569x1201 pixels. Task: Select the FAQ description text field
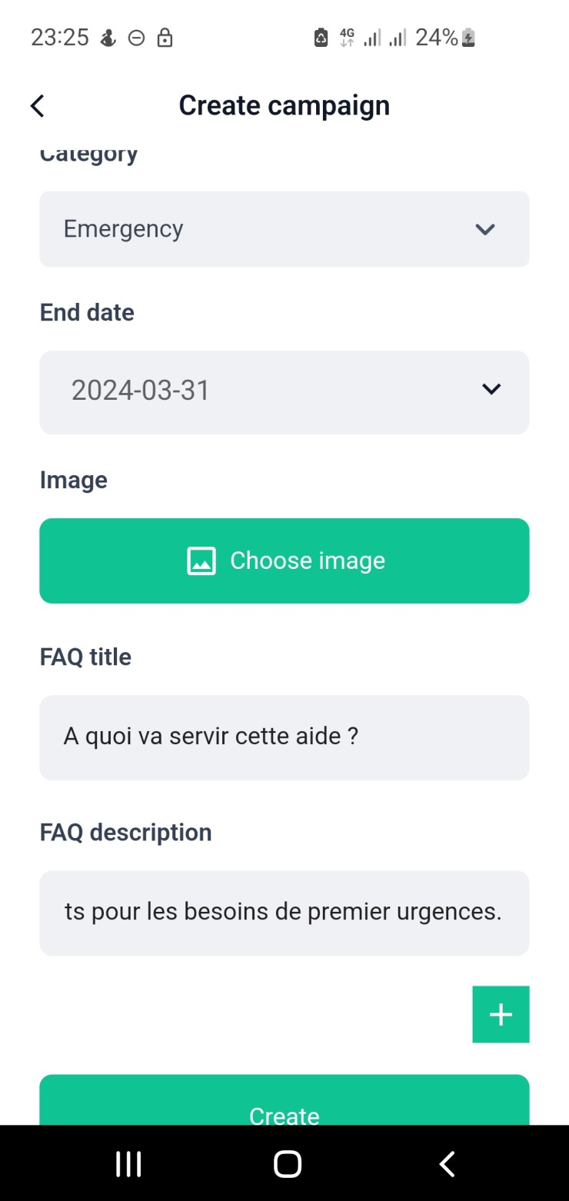(284, 913)
